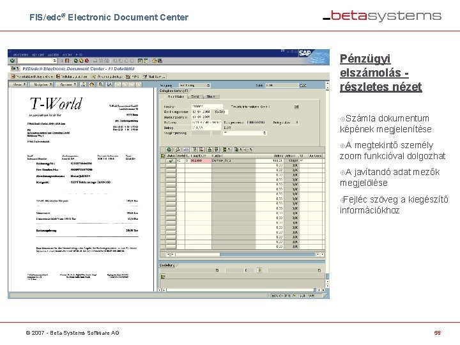Click the sort ascending icon in grid toolbar

pyautogui.click(x=210, y=149)
